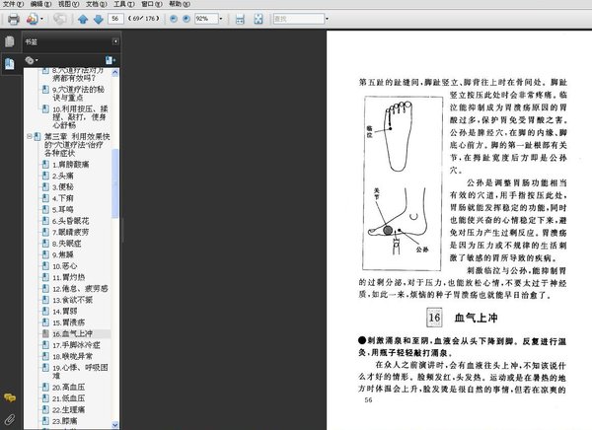Go to previous page with the up arrow
Screen dimensions: 592x430
click(x=83, y=19)
